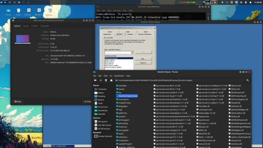This screenshot has height=148, width=263.
Task: Open Desktop Integration tab in Wine configuration
Action: (145, 34)
